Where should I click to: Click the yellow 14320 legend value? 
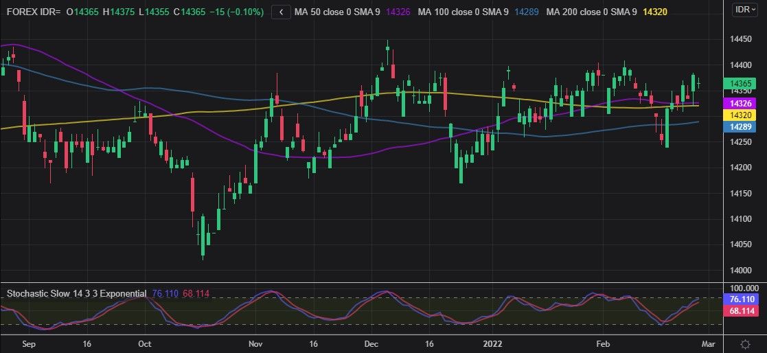click(x=656, y=12)
